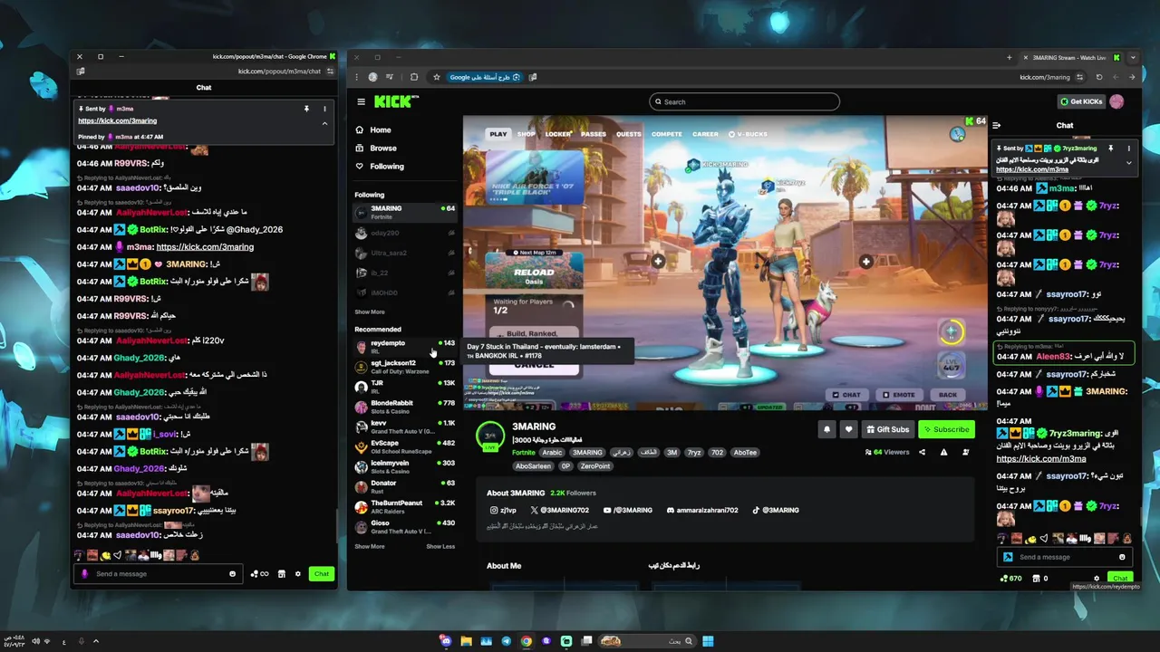This screenshot has width=1160, height=652.
Task: Open the emoji picker in main chat
Action: point(1122,557)
